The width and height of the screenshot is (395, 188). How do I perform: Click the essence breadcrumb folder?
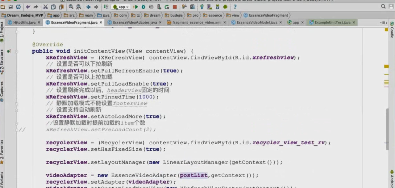click(x=212, y=15)
